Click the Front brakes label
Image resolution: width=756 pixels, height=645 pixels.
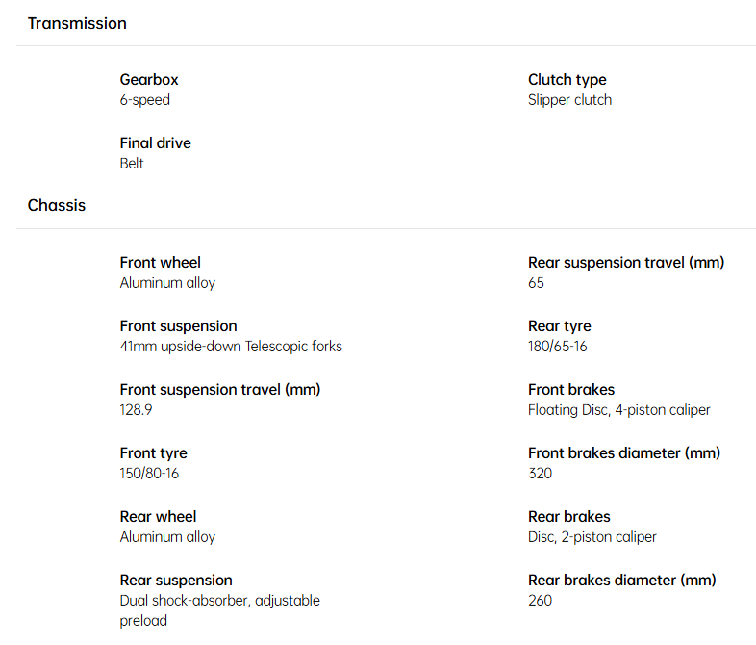pyautogui.click(x=571, y=390)
